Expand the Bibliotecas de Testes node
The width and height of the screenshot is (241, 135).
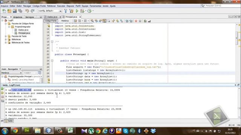click(x=6, y=42)
